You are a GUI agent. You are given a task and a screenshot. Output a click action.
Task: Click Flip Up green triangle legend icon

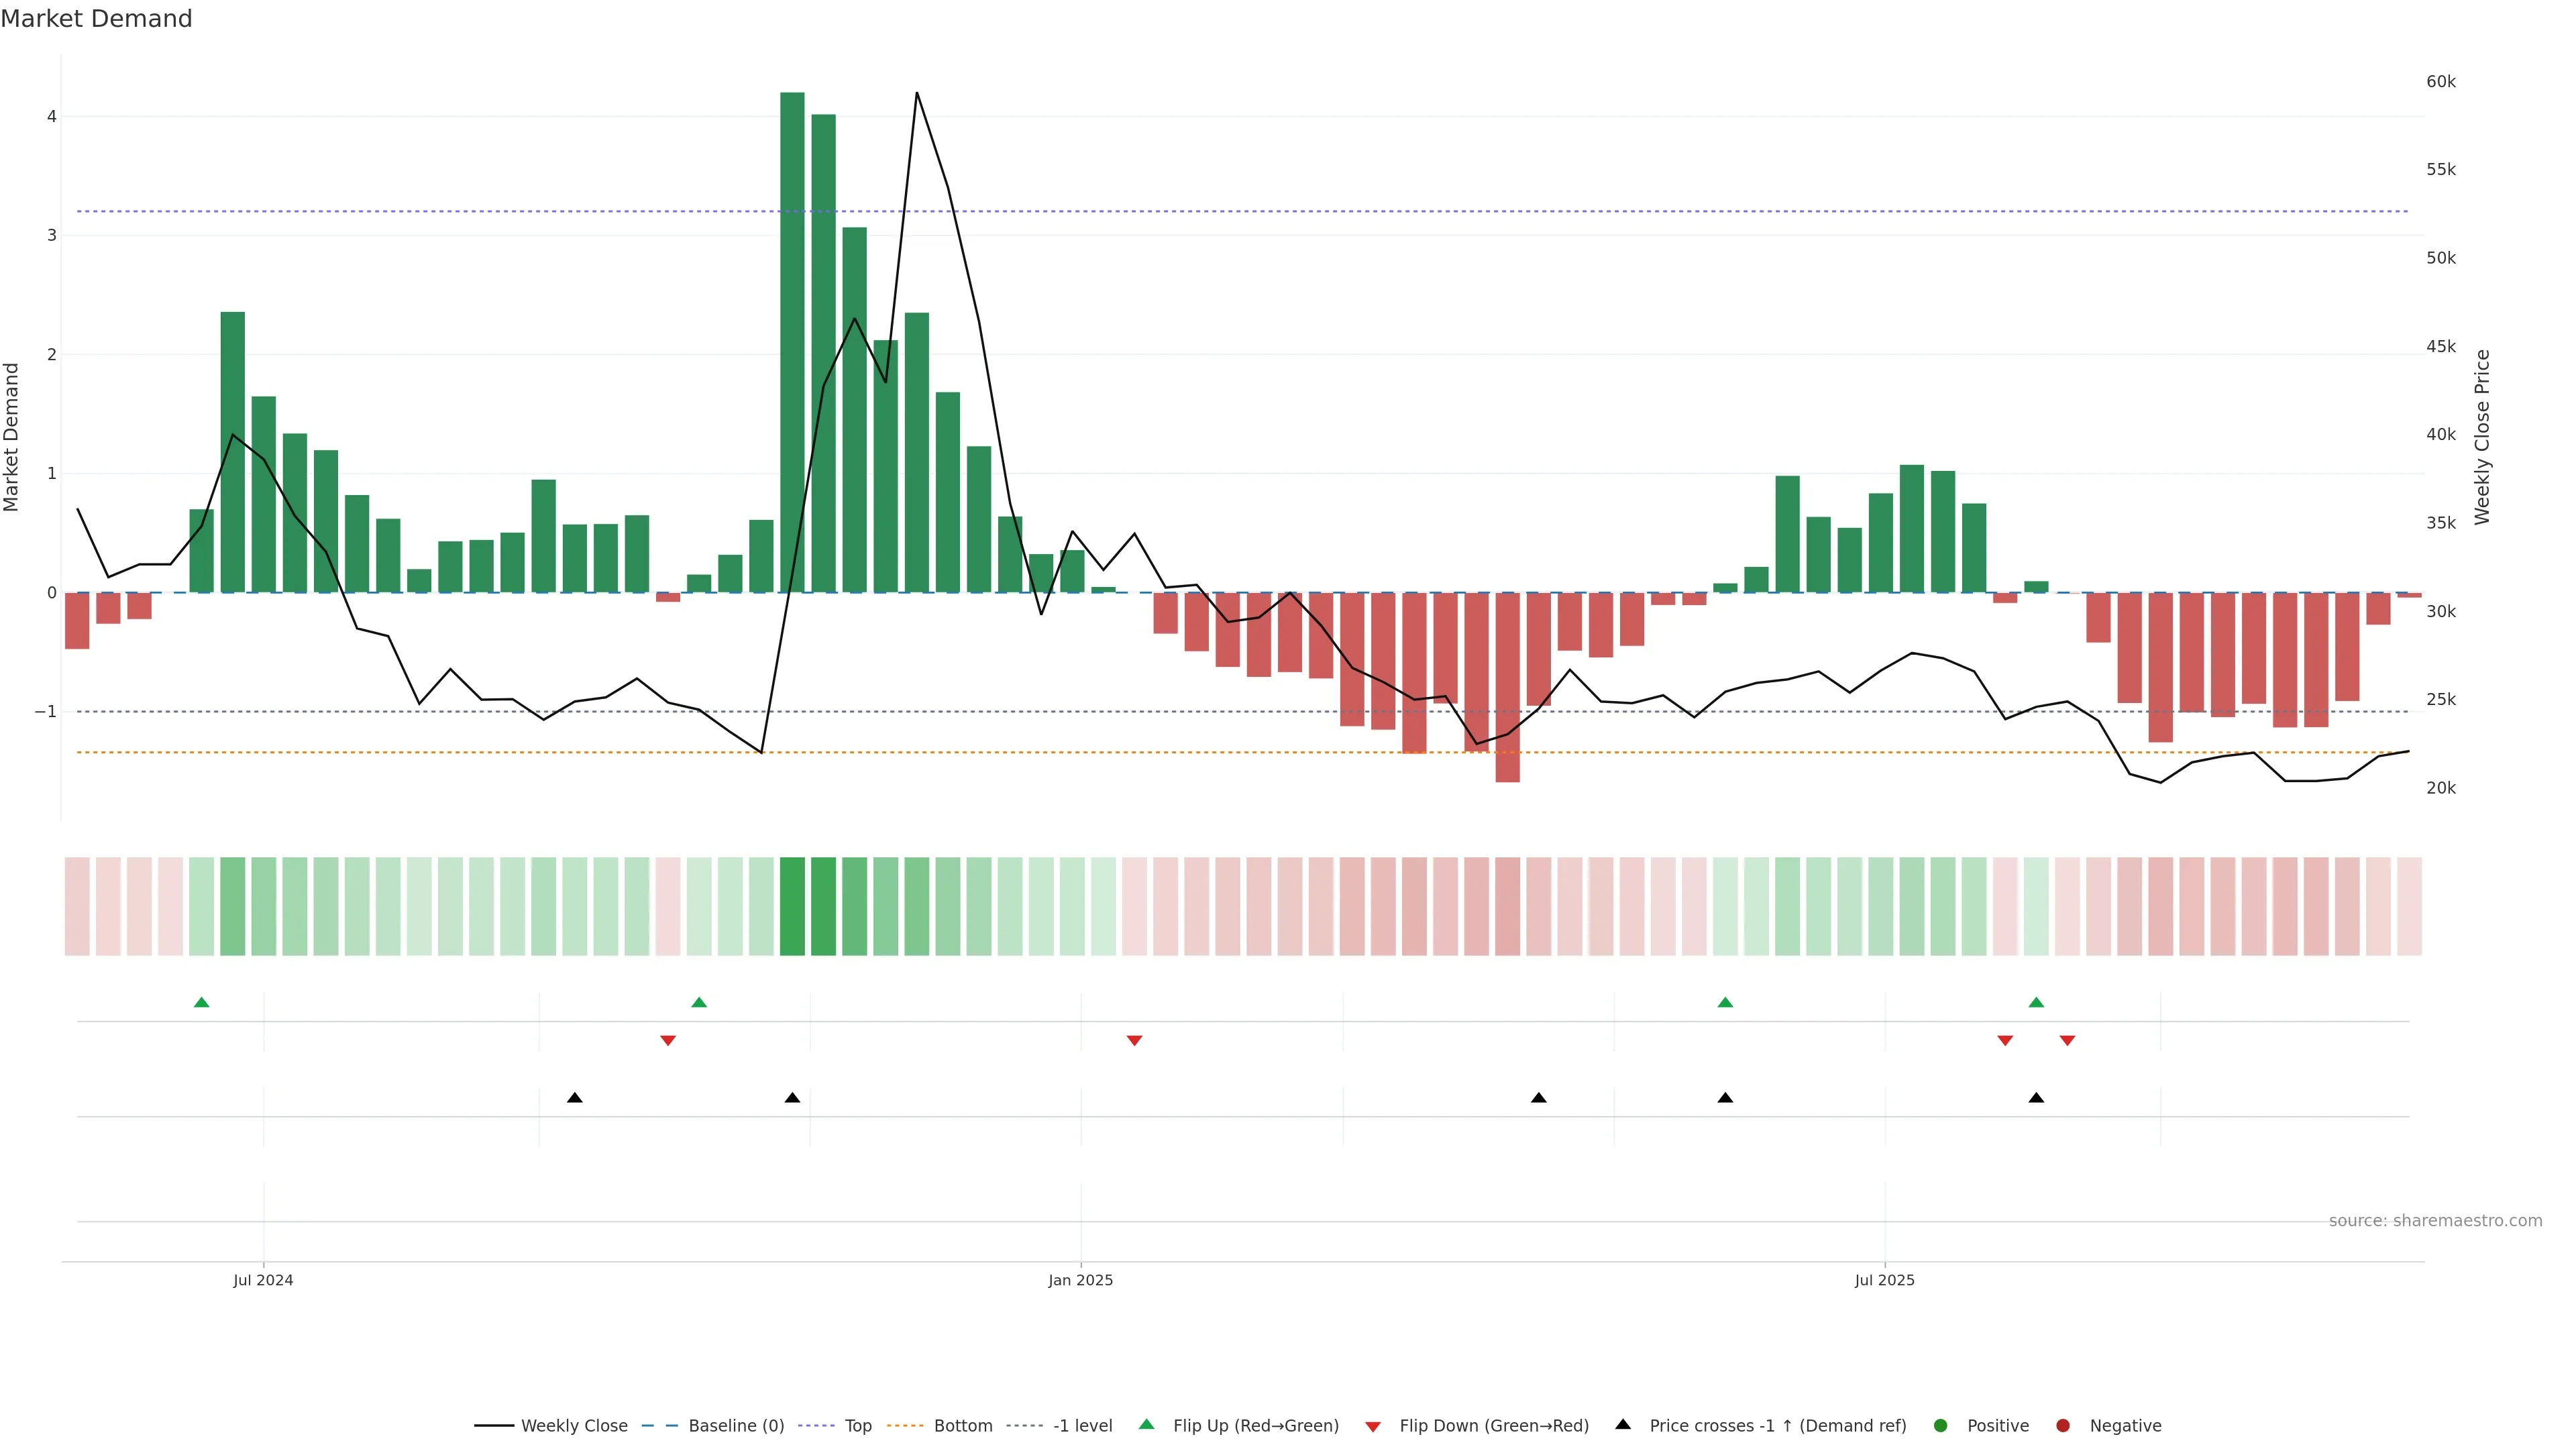click(x=1147, y=1425)
